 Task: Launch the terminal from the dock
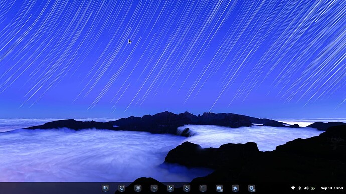tap(203, 188)
